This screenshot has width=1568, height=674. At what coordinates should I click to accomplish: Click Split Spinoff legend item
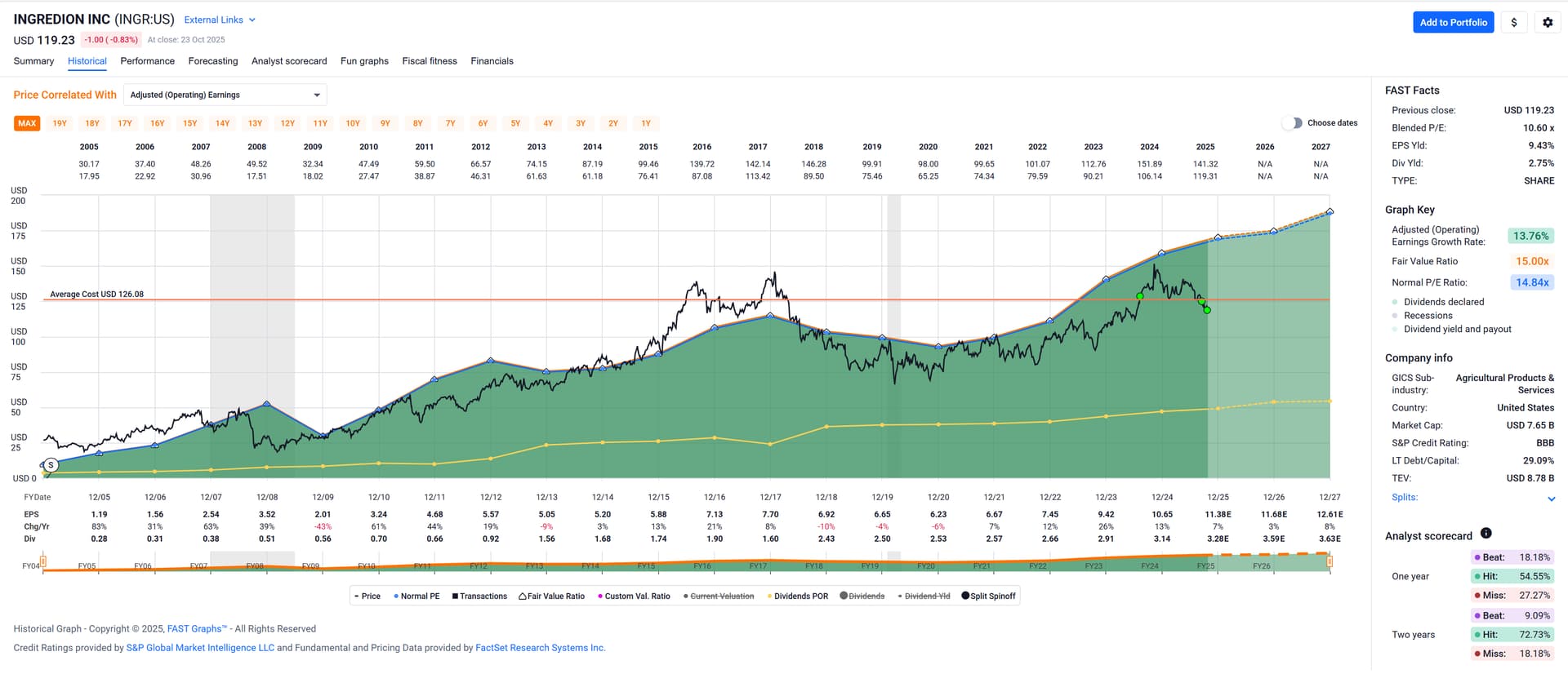click(x=988, y=596)
